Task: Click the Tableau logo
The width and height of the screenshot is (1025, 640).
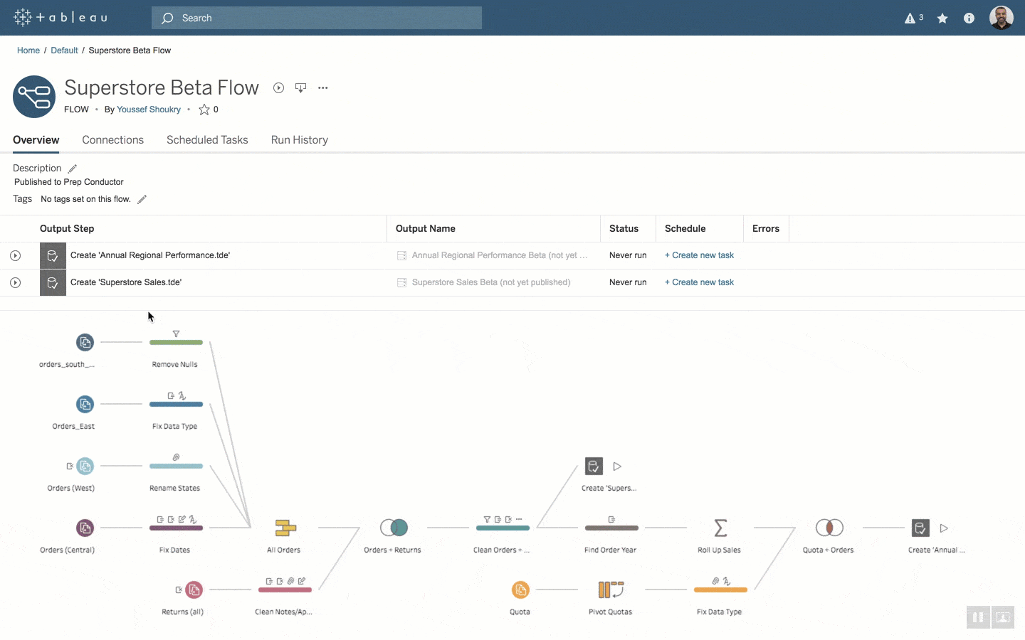Action: tap(61, 17)
